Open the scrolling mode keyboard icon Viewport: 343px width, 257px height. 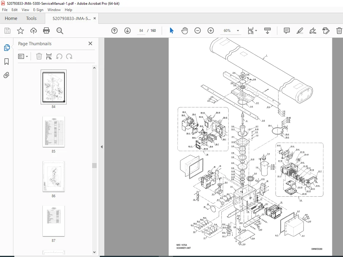point(267,31)
